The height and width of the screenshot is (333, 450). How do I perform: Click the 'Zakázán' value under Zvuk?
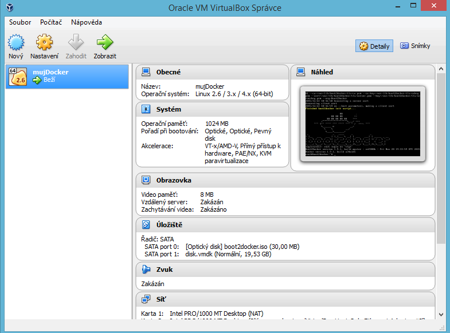(152, 284)
